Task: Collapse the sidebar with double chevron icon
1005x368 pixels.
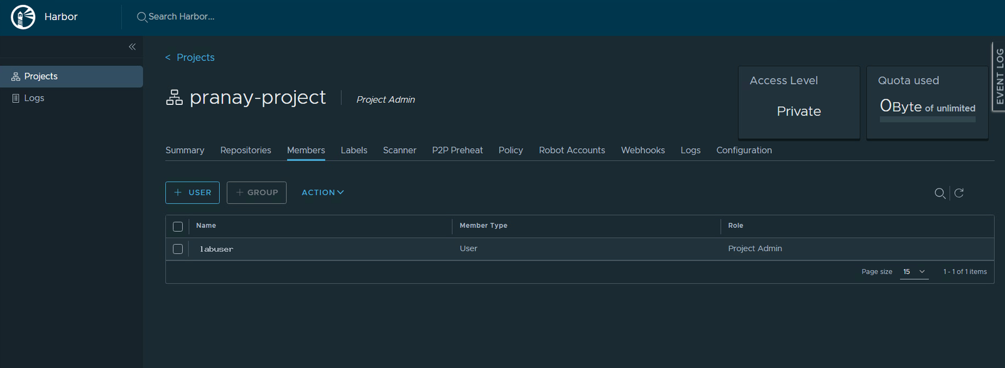Action: (x=132, y=46)
